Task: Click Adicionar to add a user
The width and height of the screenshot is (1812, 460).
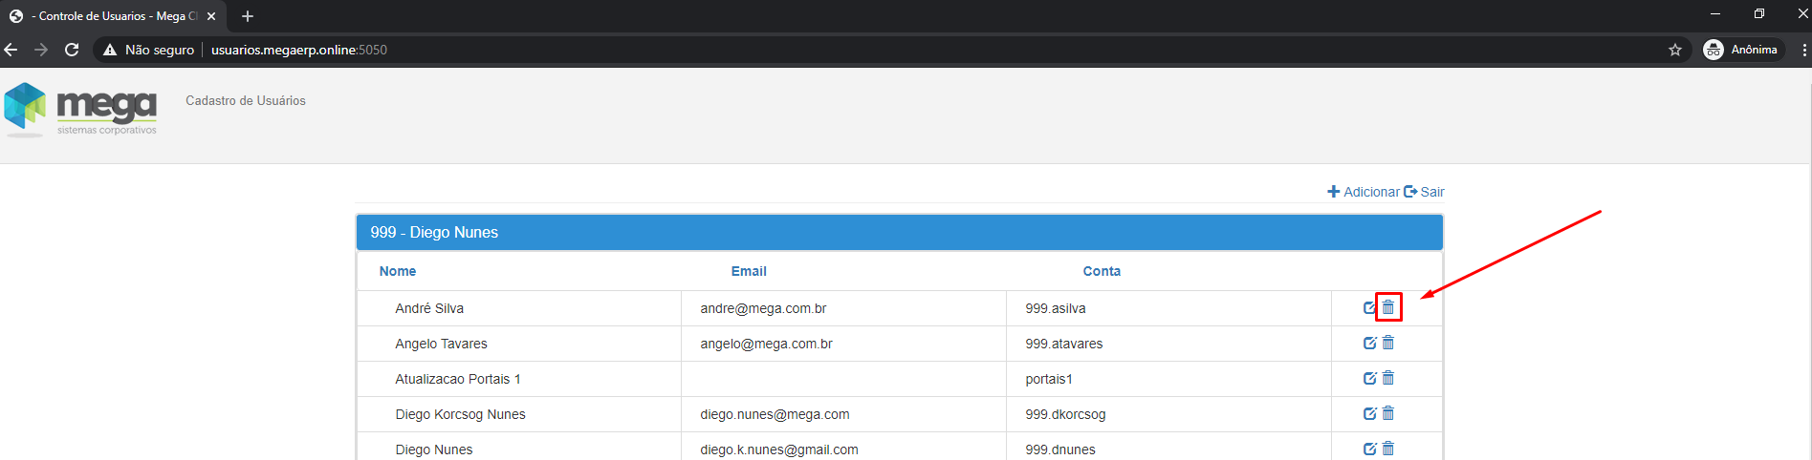Action: 1364,192
